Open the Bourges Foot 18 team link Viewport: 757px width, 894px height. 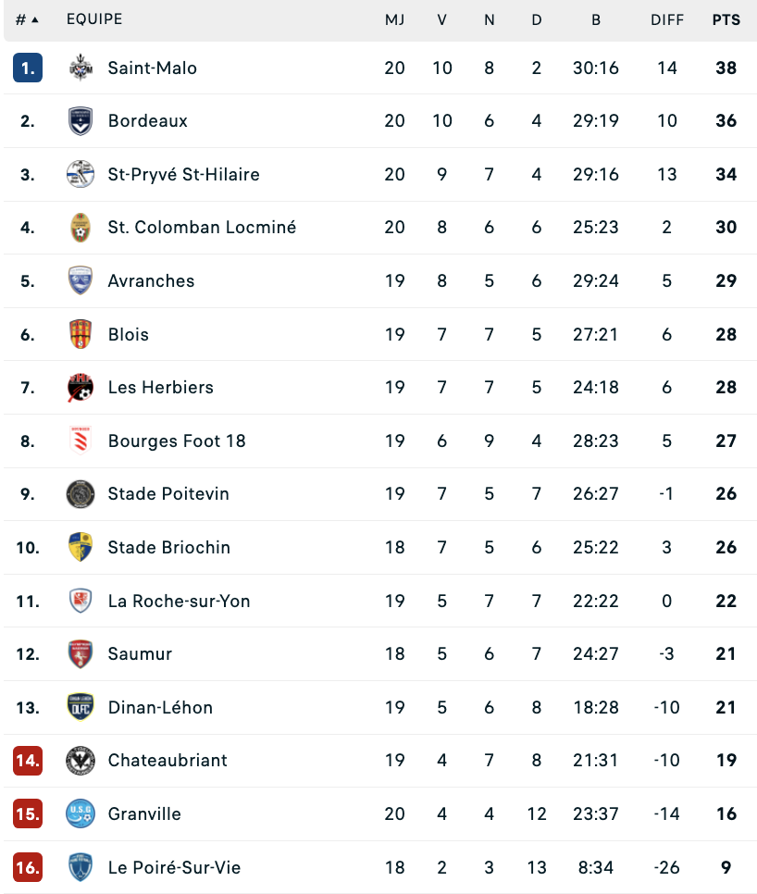[x=177, y=441]
